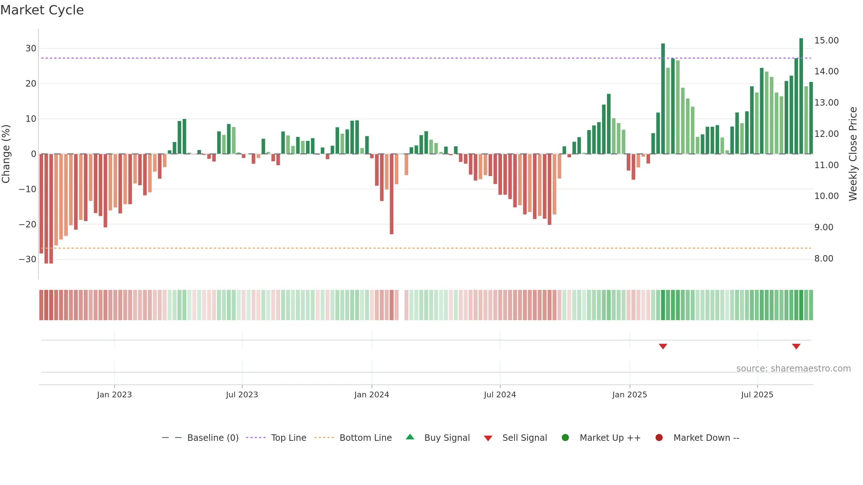Click the Change (%) axis title
Viewport: 863px width, 485px height.
point(6,154)
